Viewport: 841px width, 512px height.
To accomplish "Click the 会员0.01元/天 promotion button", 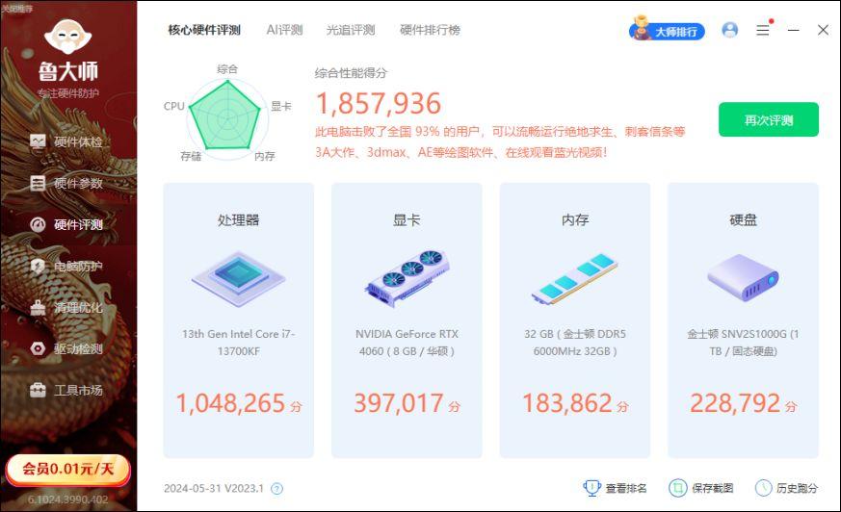I will pos(67,469).
